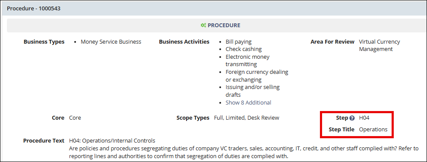Select the Check cashing activity item

pos(244,49)
